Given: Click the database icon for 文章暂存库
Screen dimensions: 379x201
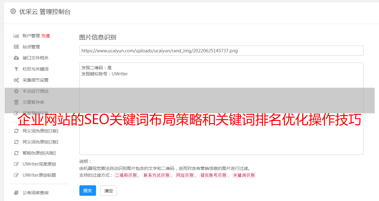Looking at the screenshot, I should click(x=16, y=102).
